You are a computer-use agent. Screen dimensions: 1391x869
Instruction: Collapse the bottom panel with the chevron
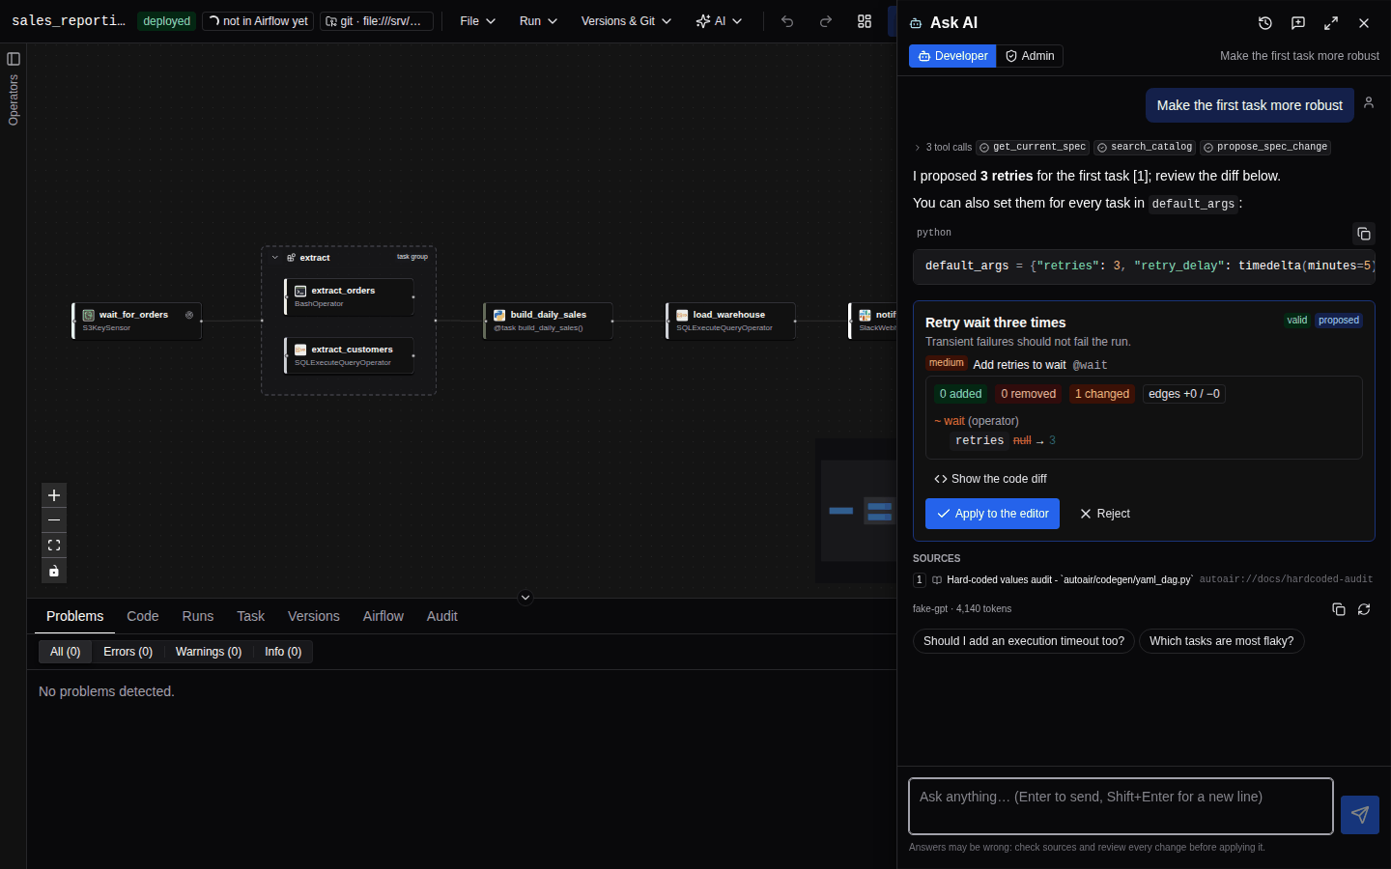coord(525,598)
